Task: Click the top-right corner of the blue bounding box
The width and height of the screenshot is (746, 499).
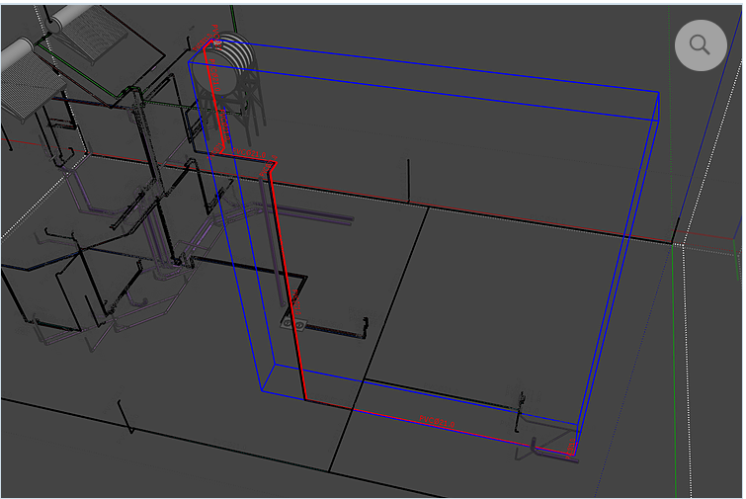Action: pyautogui.click(x=659, y=92)
